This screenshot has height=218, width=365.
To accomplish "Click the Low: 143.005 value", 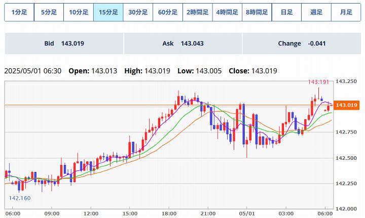I will 200,71.
